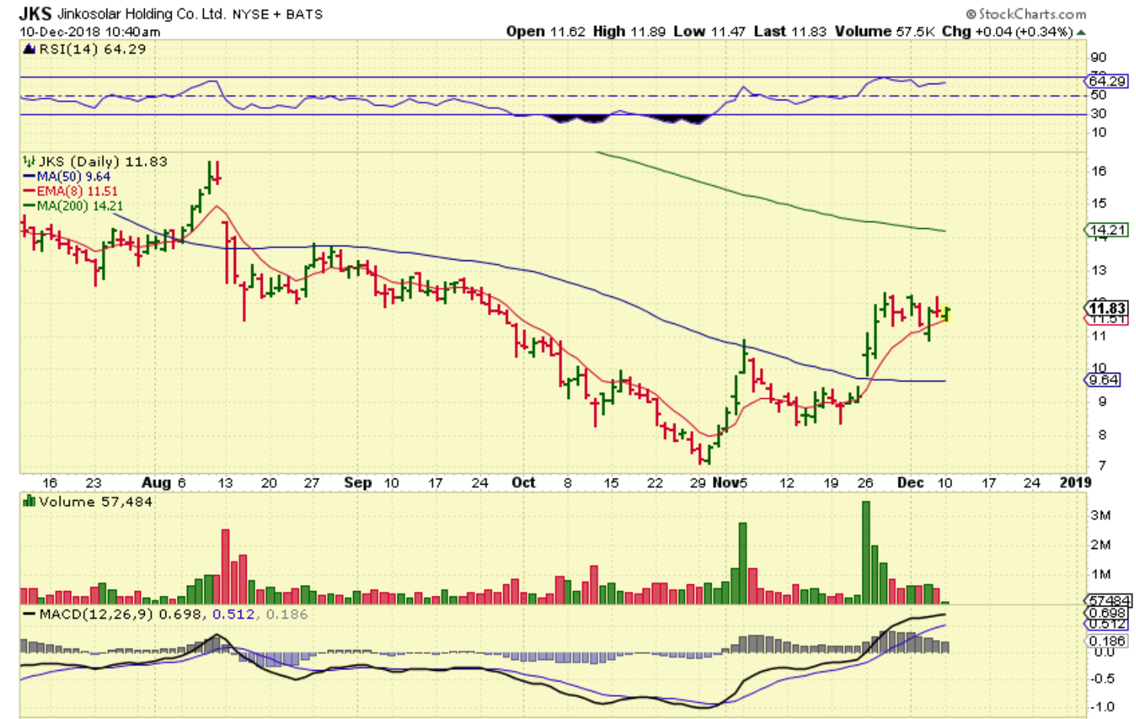This screenshot has height=719, width=1136.
Task: Click the candlestick icon beside JKS (Daily)
Action: click(29, 162)
